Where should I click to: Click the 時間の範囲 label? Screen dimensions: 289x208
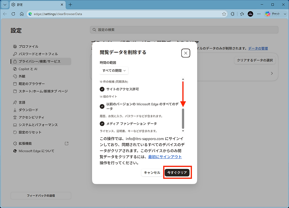(x=108, y=63)
